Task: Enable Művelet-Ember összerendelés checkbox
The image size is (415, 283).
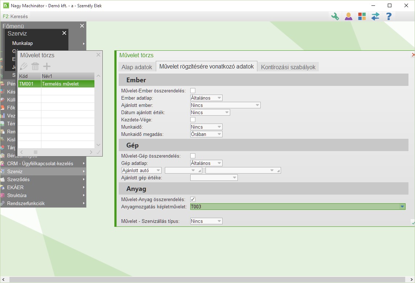Action: click(x=193, y=91)
